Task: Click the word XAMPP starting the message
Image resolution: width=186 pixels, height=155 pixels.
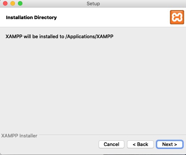Action: 14,37
